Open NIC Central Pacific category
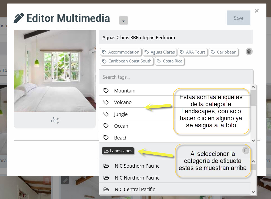The height and width of the screenshot is (199, 271). 135,190
